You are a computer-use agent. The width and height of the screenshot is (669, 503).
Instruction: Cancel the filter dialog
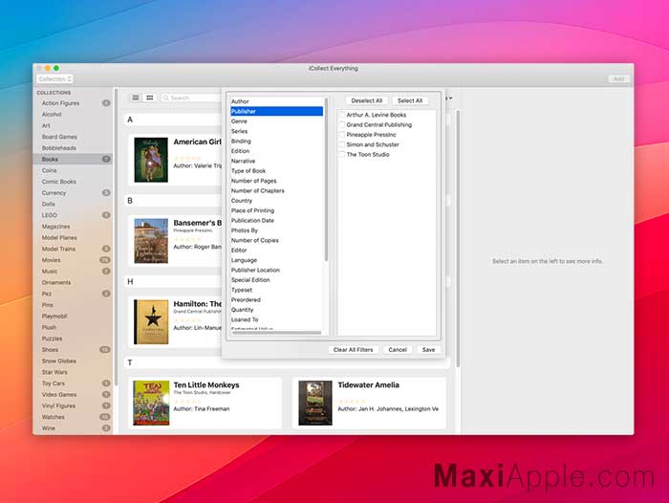(398, 350)
